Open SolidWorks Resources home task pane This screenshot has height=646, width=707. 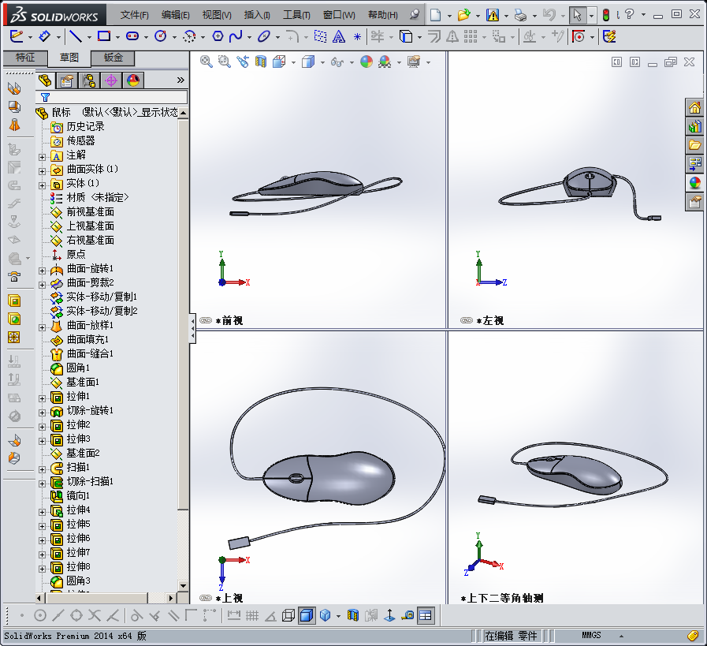pyautogui.click(x=694, y=108)
